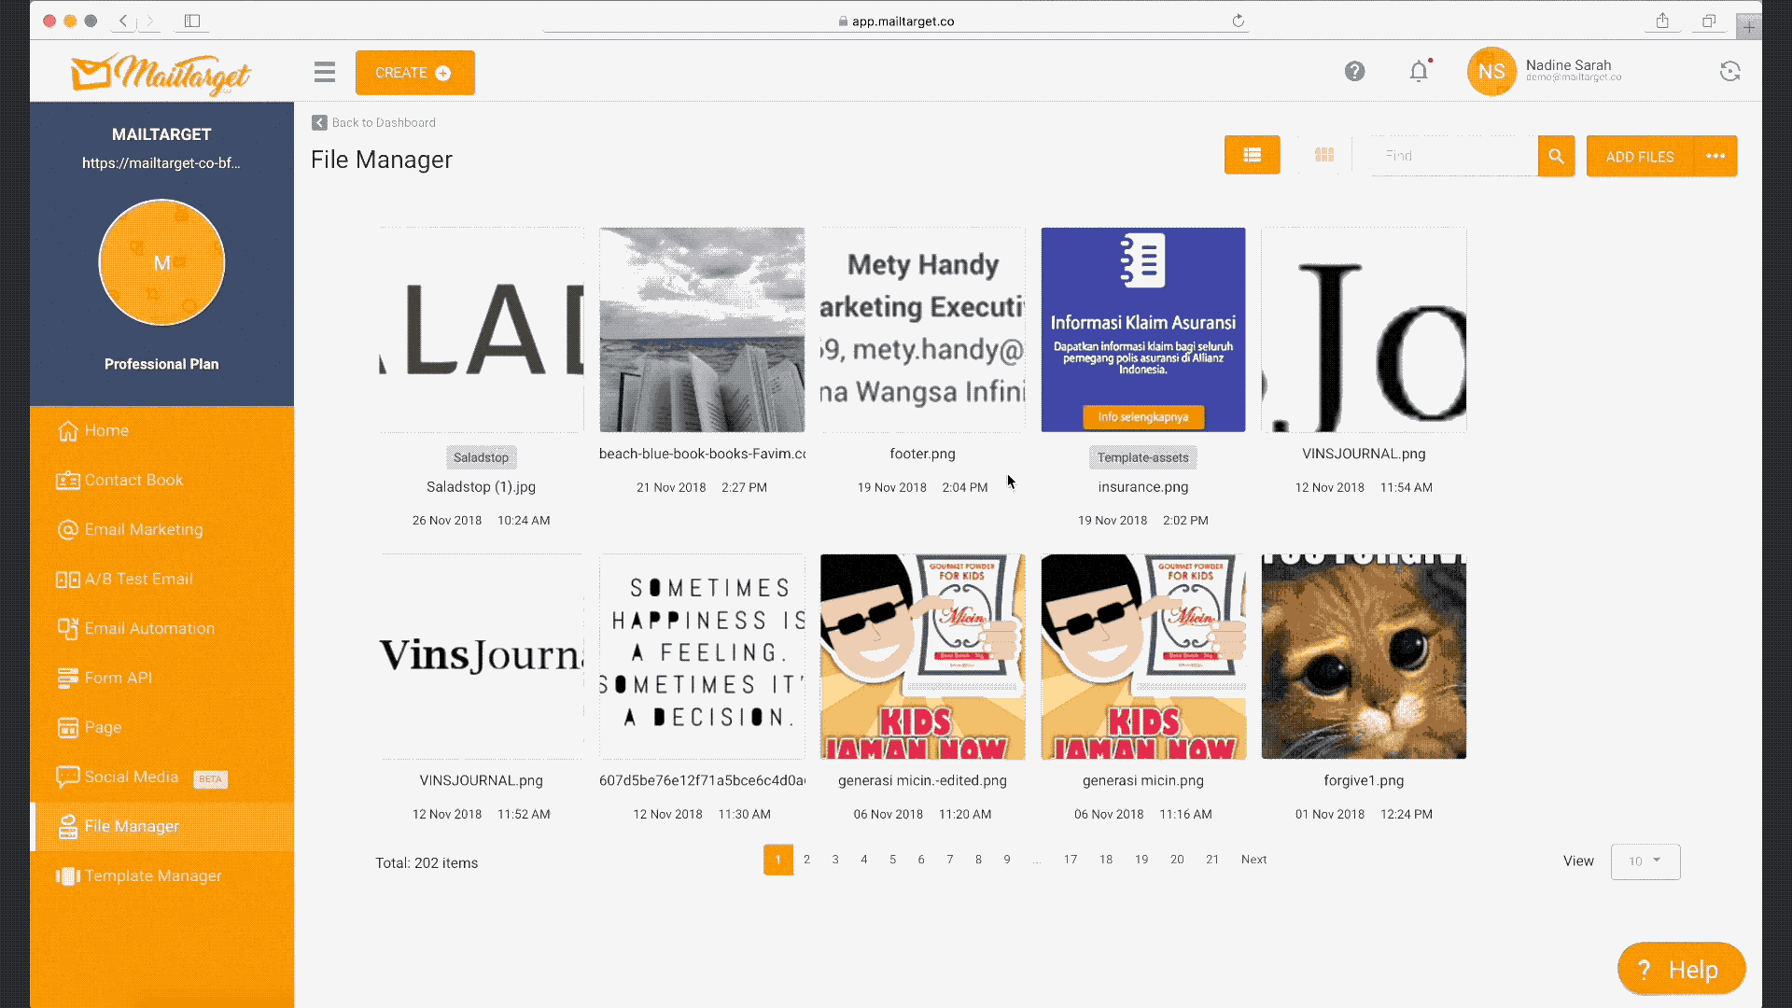Viewport: 1792px width, 1008px height.
Task: Open the insurance.png thumbnail
Action: (1142, 329)
